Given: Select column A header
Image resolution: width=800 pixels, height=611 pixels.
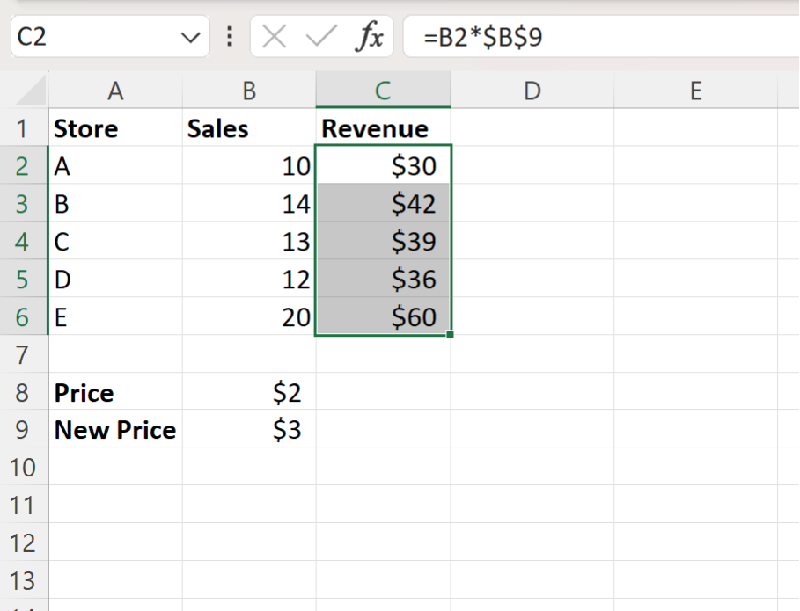Looking at the screenshot, I should tap(116, 91).
